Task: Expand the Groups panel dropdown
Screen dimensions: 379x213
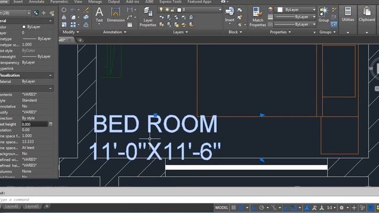Action: [x=327, y=32]
